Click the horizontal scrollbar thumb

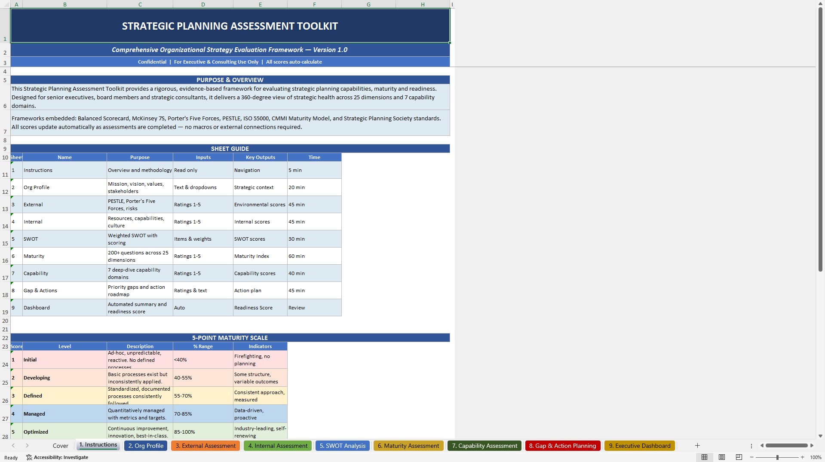pyautogui.click(x=787, y=446)
